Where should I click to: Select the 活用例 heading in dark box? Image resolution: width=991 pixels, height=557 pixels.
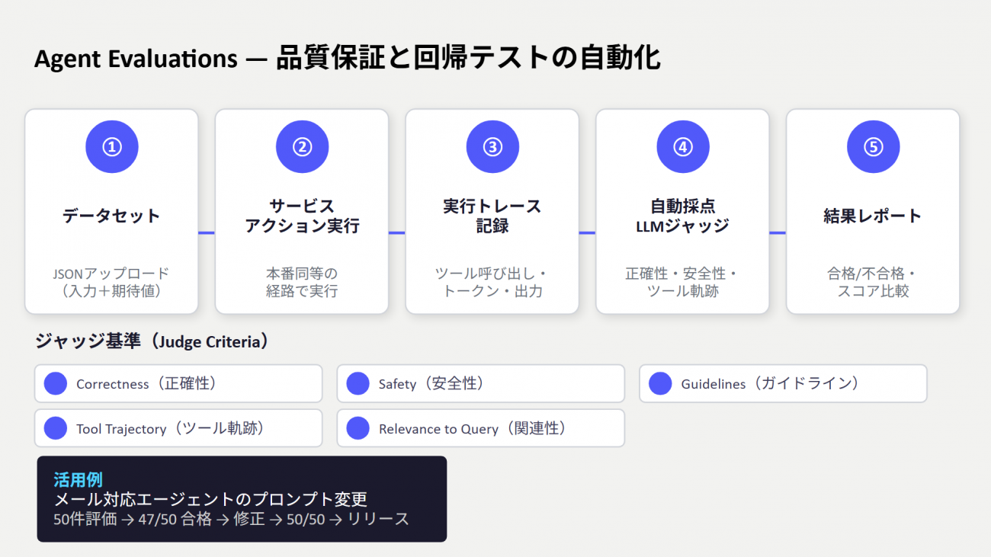click(x=78, y=479)
